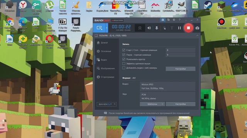Toggle Старт/Стоп hotkey checkbox
Viewport: 247px width, 138px height.
pyautogui.click(x=123, y=50)
